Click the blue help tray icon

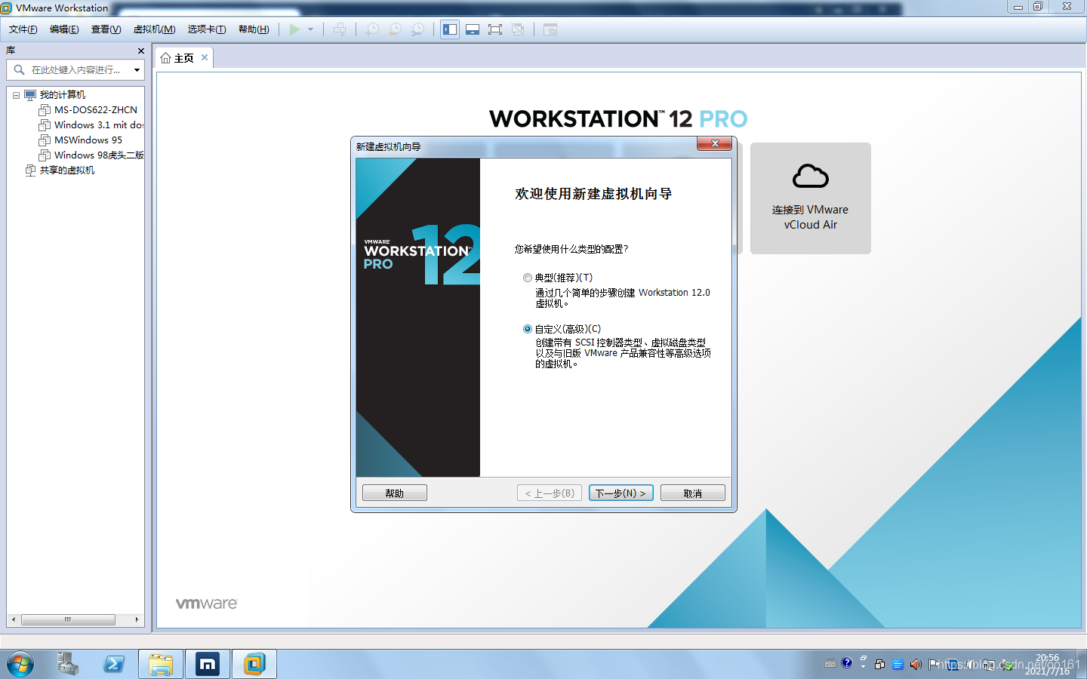click(x=847, y=663)
